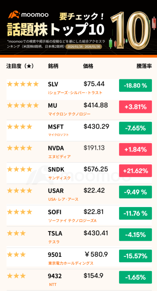Click the five-star rating beside SLV

click(x=23, y=84)
